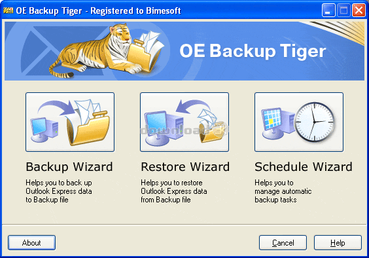The width and height of the screenshot is (369, 258).
Task: Close the OE Backup Tiger window
Action: point(359,10)
